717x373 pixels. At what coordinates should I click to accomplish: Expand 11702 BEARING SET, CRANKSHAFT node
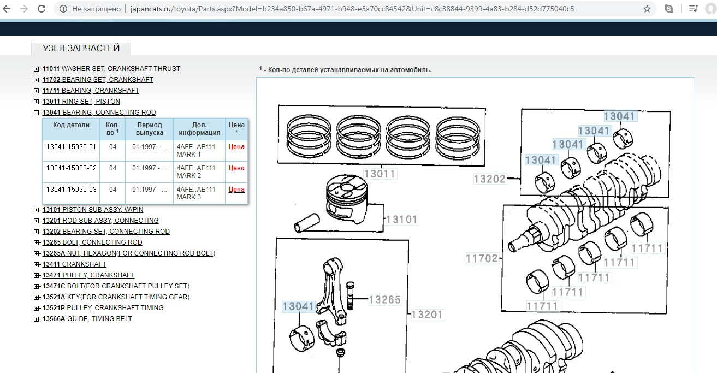[x=37, y=80]
